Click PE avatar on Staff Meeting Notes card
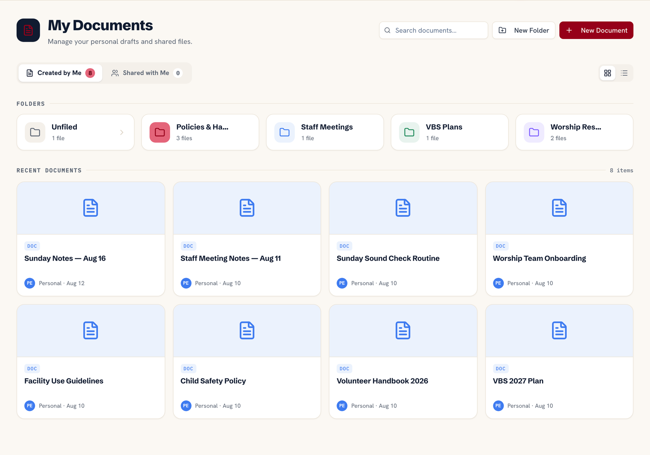This screenshot has height=455, width=650. (x=186, y=283)
